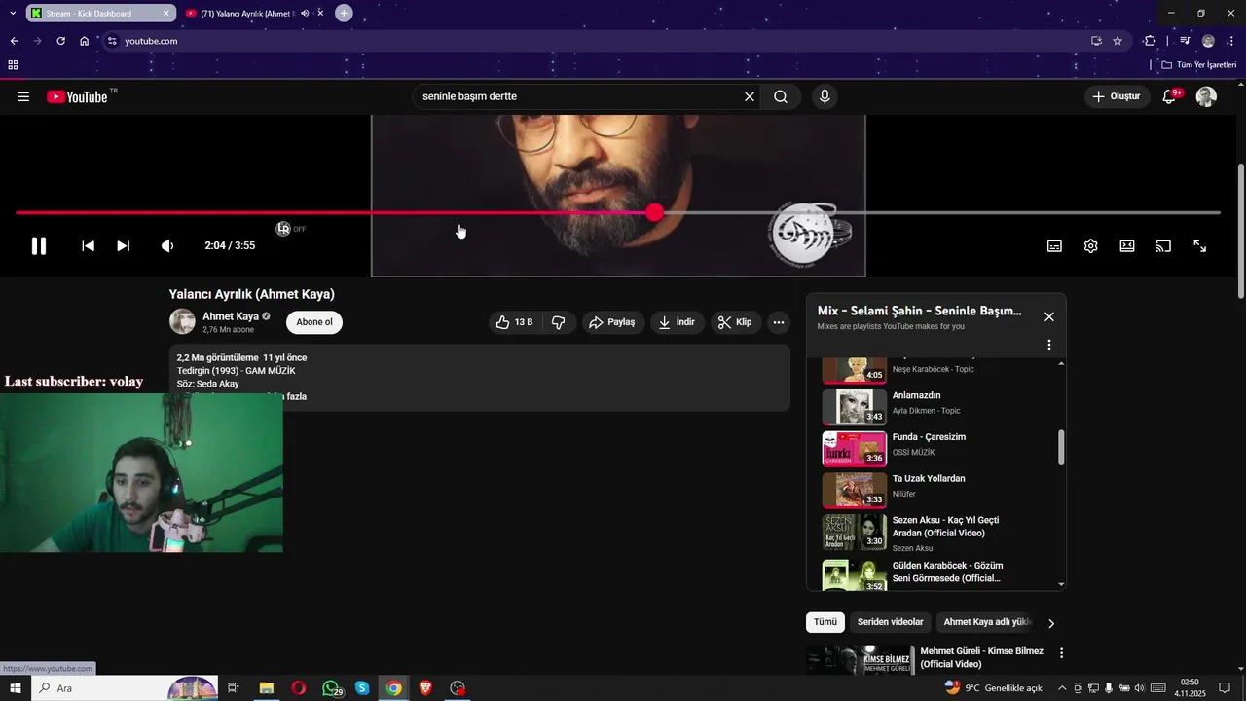
Task: Open Opera from the taskbar
Action: (299, 688)
